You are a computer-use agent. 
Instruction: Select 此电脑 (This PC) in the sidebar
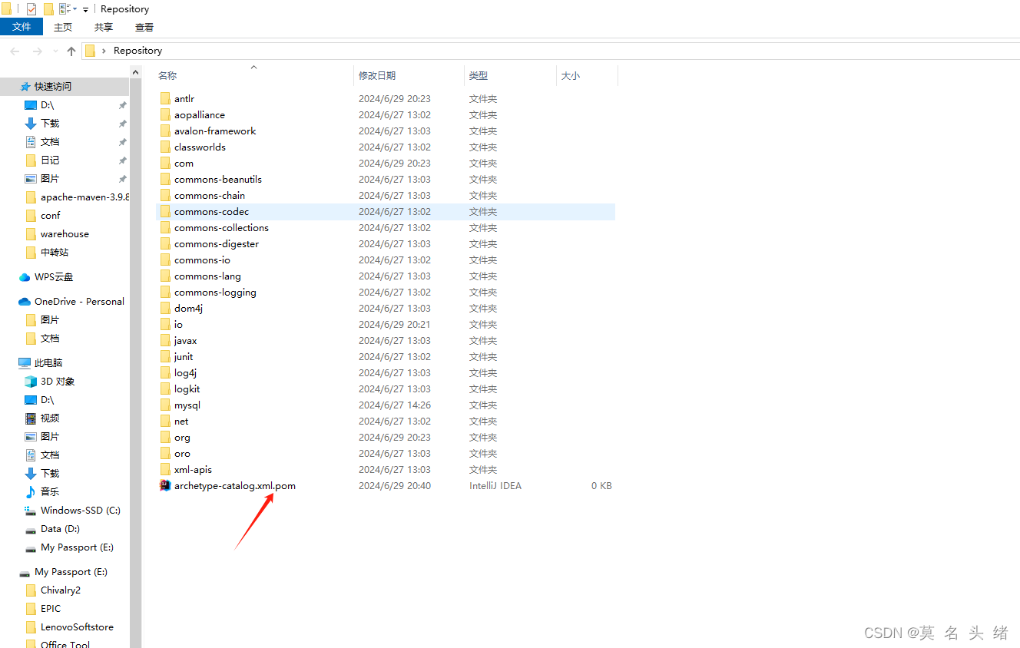coord(55,362)
